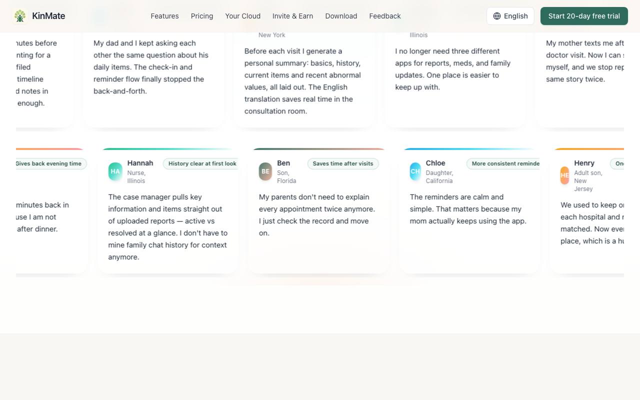The width and height of the screenshot is (640, 400).
Task: Click Hannah's testimonial about the case manager
Action: (168, 227)
